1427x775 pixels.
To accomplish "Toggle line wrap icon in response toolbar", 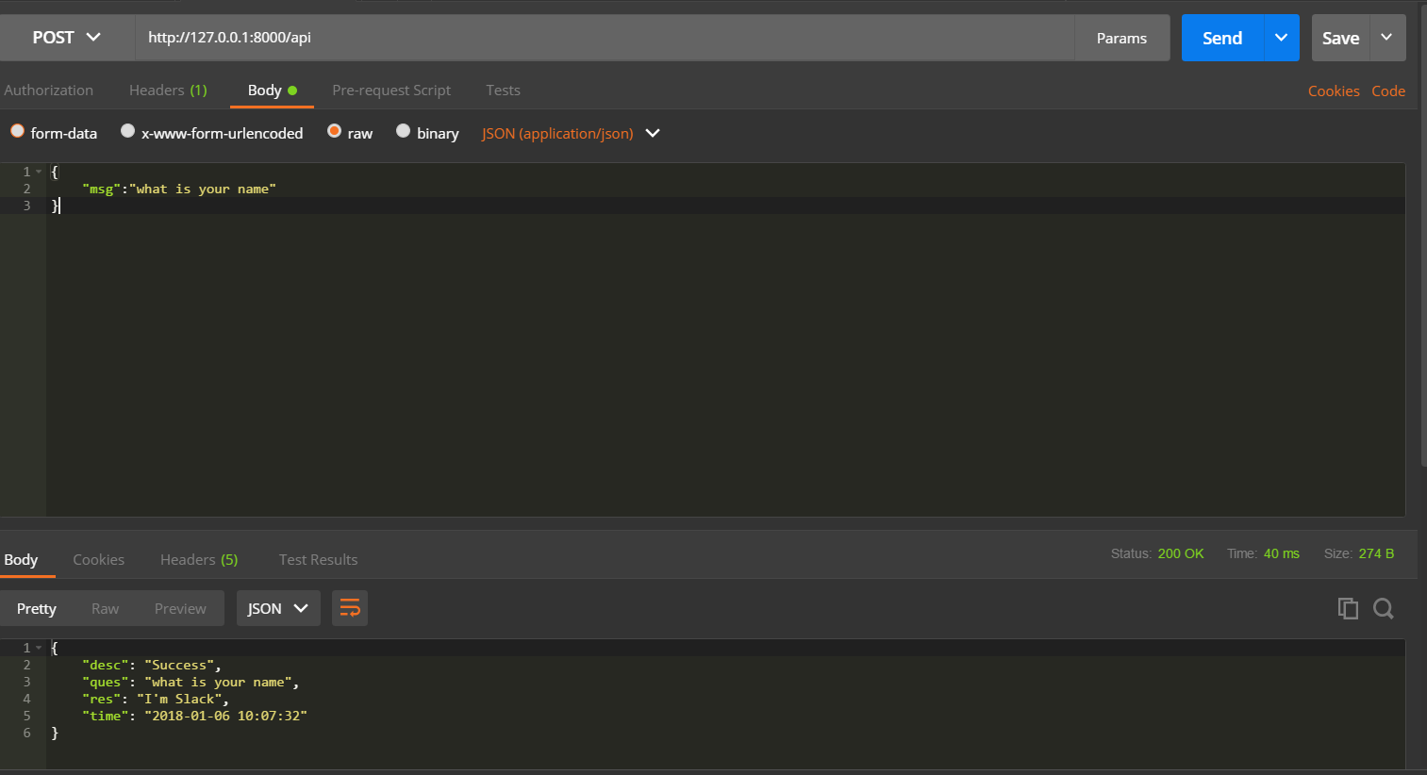I will (350, 608).
